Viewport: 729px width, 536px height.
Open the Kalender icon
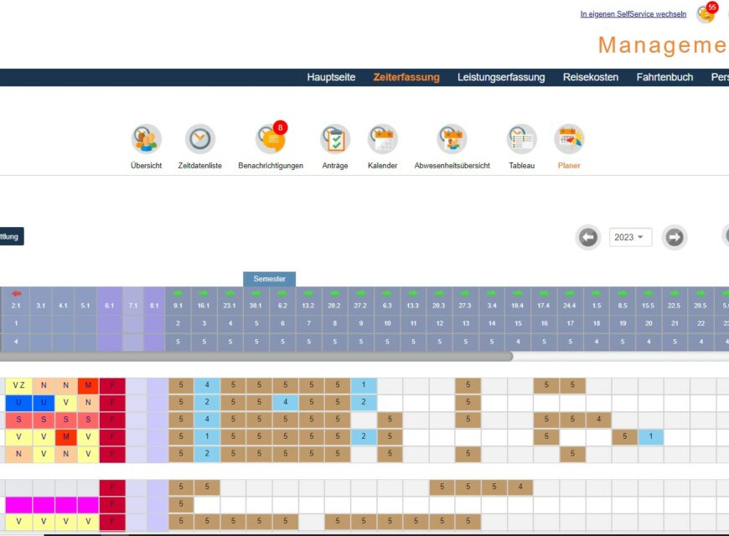382,139
